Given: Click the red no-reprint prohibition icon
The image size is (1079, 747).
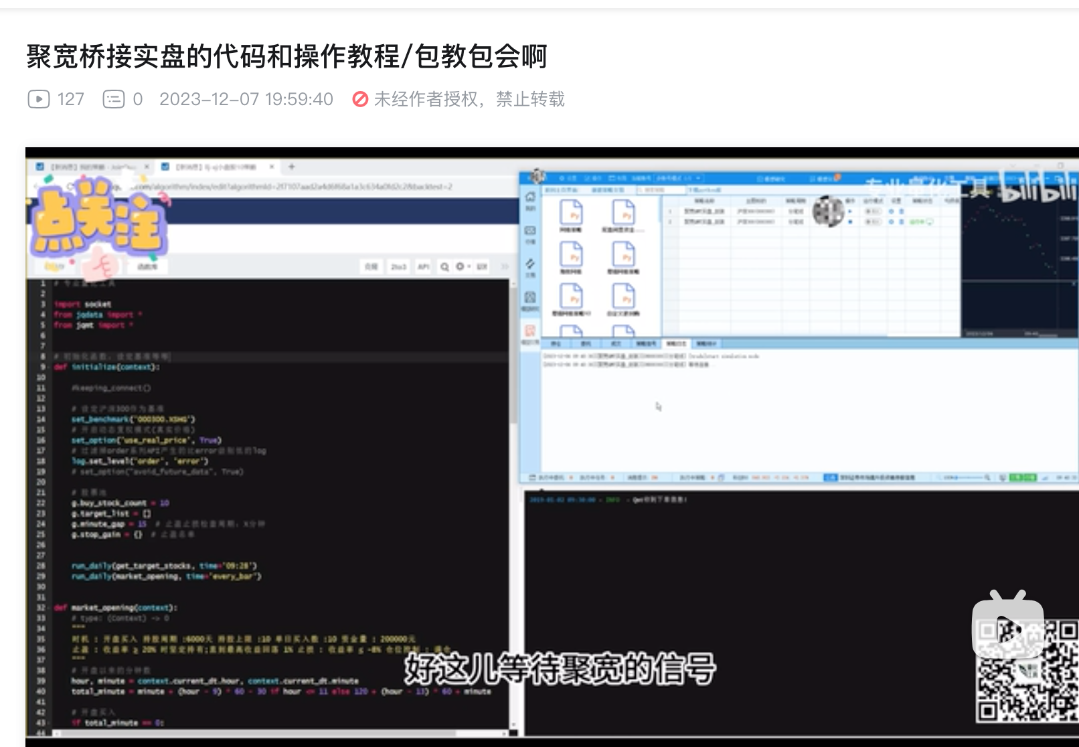Looking at the screenshot, I should point(360,99).
